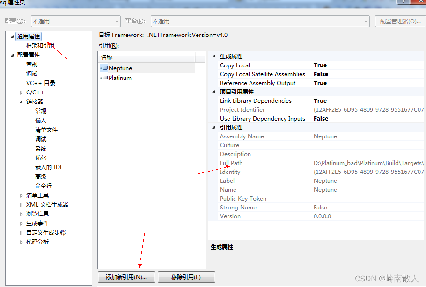Open help via the question mark icon
The height and width of the screenshot is (287, 426).
(x=403, y=3)
